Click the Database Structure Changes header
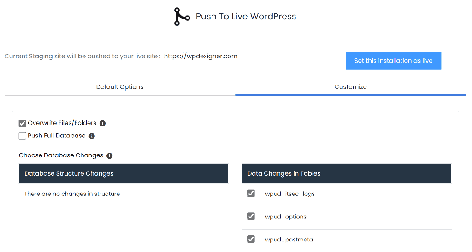Image resolution: width=472 pixels, height=252 pixels. 69,173
